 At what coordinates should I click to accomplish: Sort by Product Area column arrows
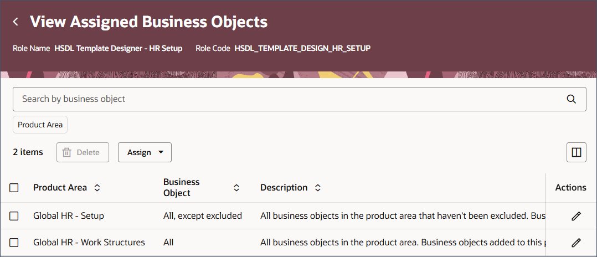click(x=97, y=188)
